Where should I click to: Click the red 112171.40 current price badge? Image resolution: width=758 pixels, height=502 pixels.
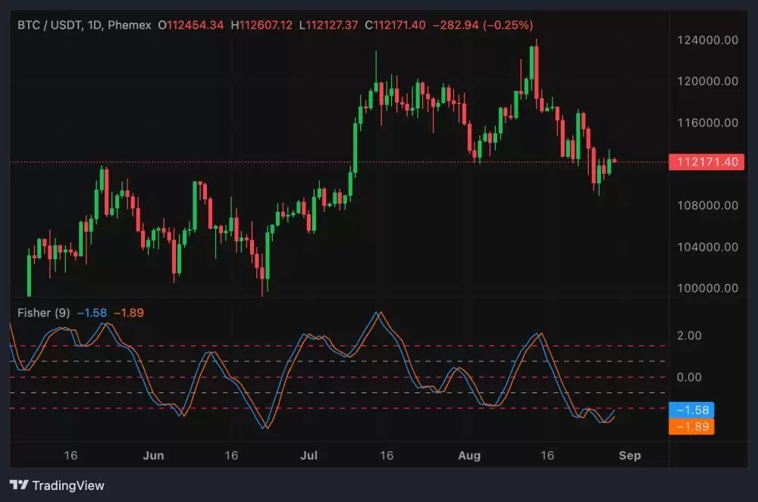703,162
